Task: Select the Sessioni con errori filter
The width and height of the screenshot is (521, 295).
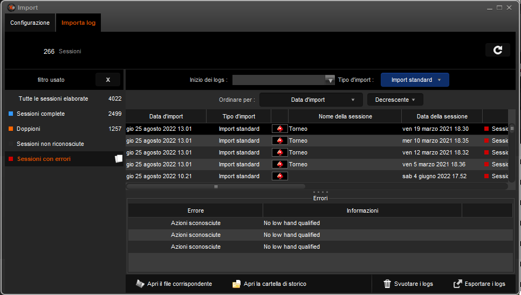Action: coord(65,159)
